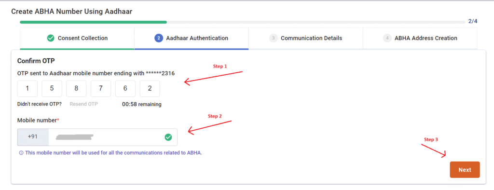Open the Consent Collection step tab

click(x=77, y=39)
